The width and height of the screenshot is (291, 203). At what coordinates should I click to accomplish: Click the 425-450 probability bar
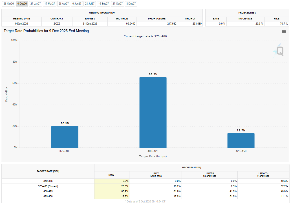pyautogui.click(x=241, y=140)
